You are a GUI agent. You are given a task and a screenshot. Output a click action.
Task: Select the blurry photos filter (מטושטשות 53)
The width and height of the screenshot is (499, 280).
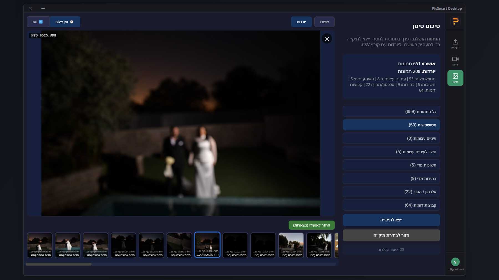click(391, 125)
